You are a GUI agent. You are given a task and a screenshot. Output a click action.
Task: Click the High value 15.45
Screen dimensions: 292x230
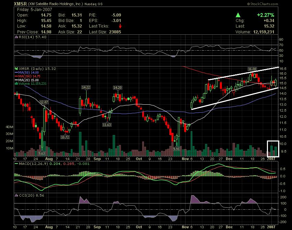[x=46, y=21]
